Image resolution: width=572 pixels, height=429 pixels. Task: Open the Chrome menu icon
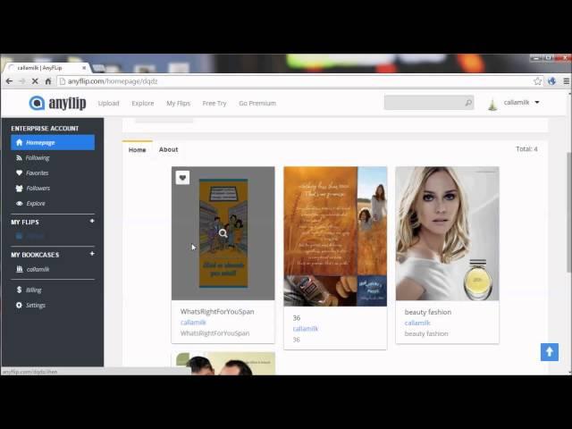(x=566, y=81)
